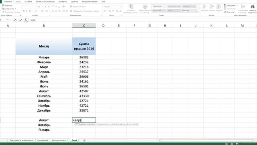Open the AutoSum dropdown arrow
This screenshot has height=145, width=257.
pos(237,5)
